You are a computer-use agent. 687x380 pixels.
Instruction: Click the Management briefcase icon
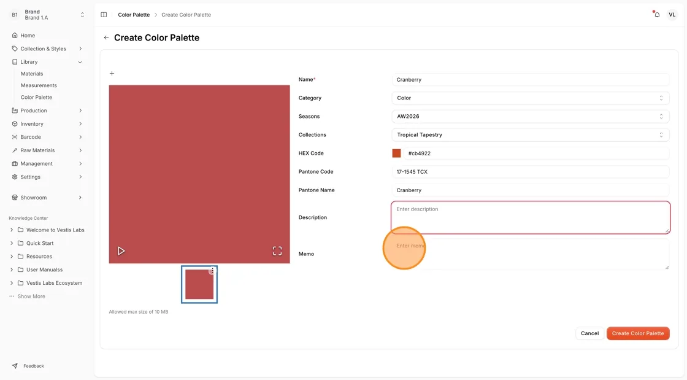coord(15,163)
